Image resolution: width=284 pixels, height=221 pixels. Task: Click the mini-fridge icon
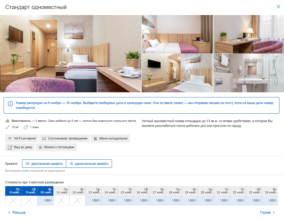95,139
